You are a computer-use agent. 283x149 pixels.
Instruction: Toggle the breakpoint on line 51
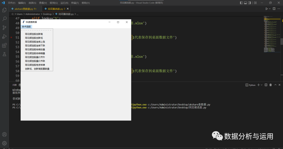tap(11, 37)
